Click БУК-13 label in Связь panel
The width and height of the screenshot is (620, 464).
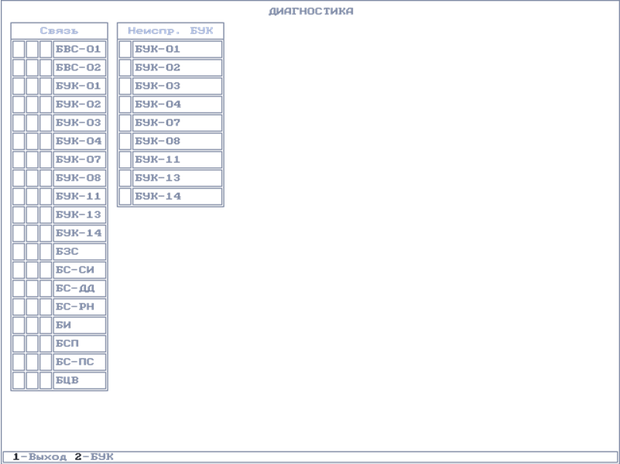(x=80, y=215)
